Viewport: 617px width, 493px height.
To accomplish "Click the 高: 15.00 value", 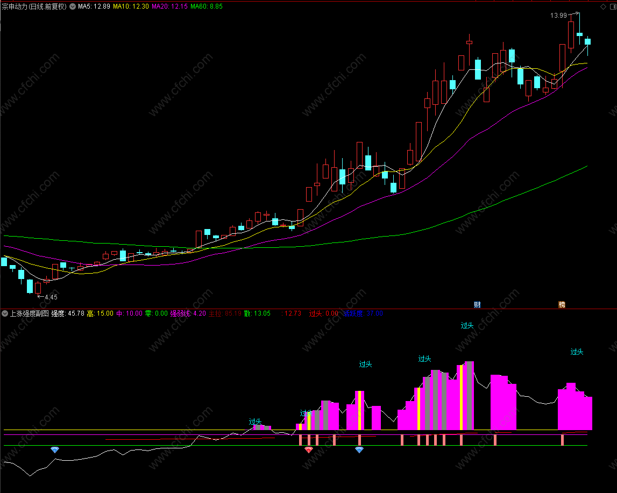I will [100, 313].
